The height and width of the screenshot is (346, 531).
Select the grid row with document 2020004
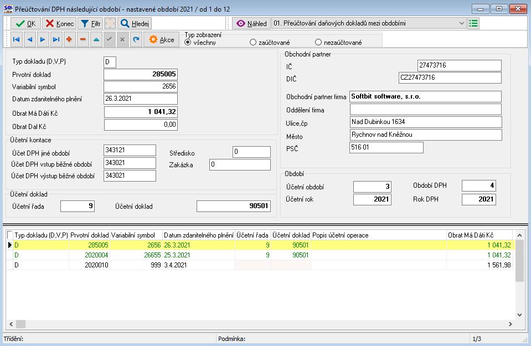pyautogui.click(x=260, y=255)
